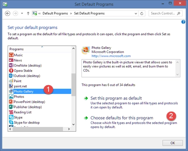
Task: Click the Reading List icon
Action: coord(11,112)
